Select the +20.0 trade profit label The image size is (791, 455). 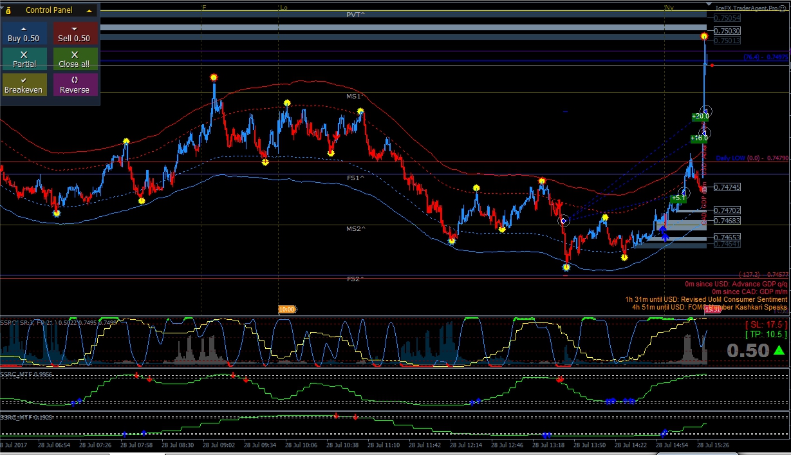tap(700, 116)
